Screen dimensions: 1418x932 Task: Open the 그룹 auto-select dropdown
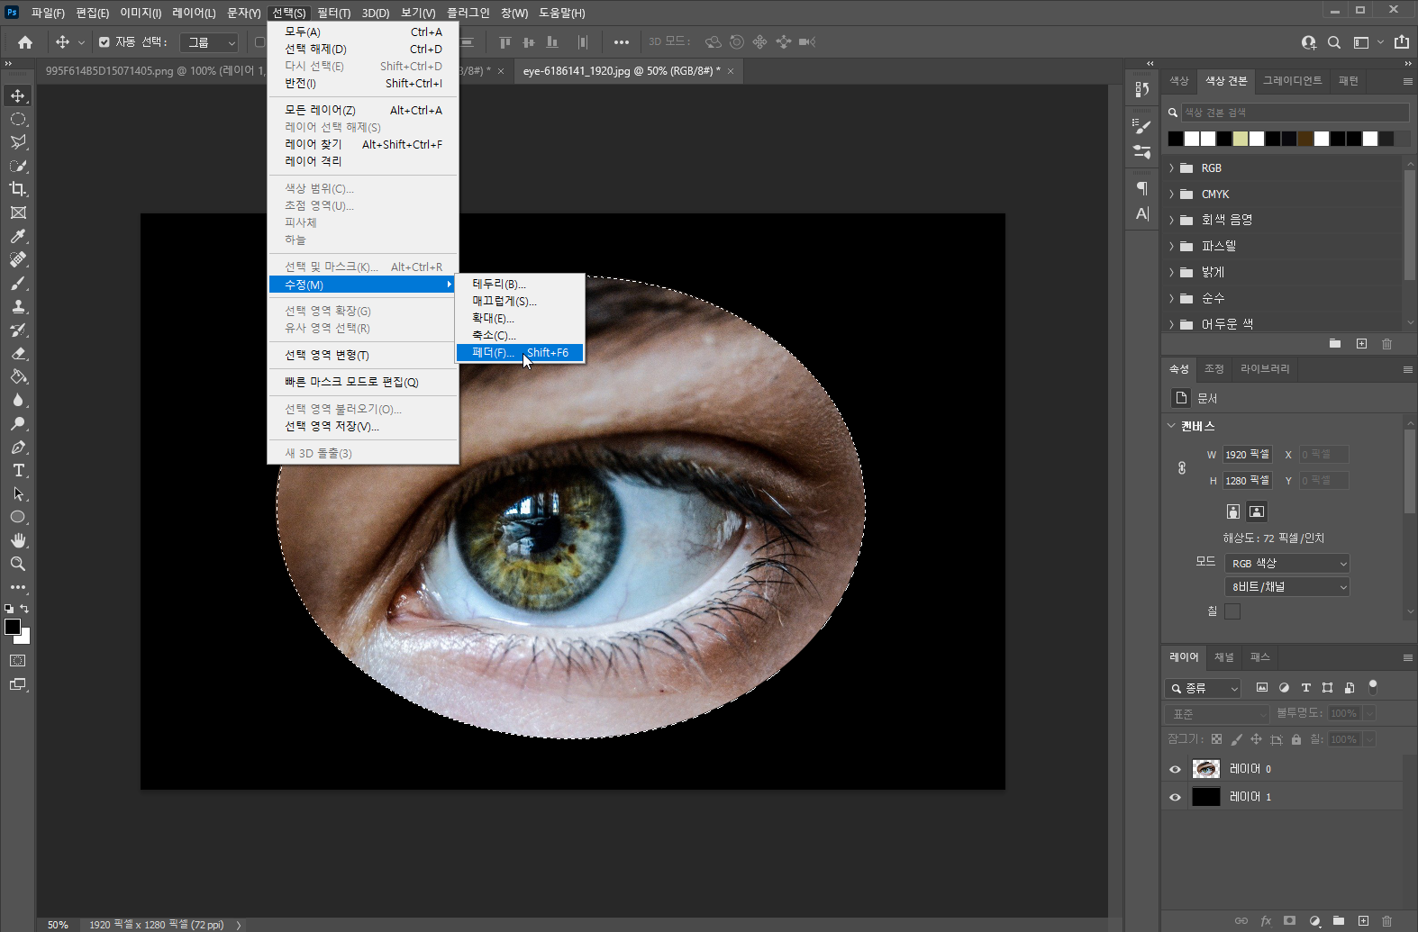point(209,42)
